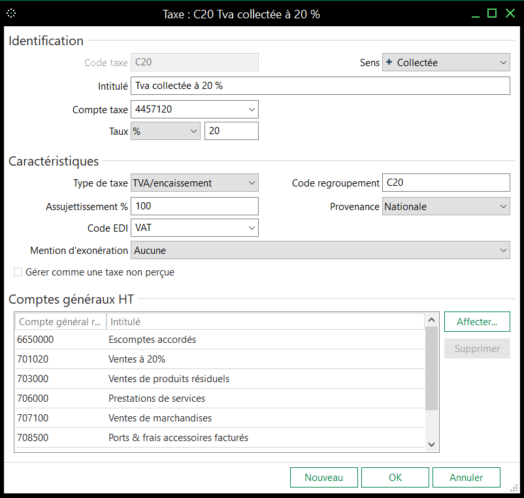Viewport: 524px width, 498px height.
Task: Click the Intitulé text field
Action: click(320, 86)
